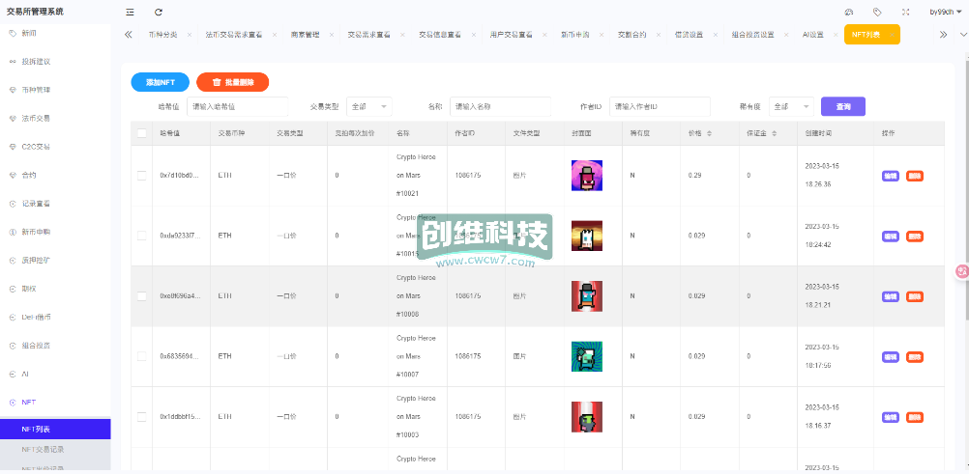Switch to the 借贷设置 tab
This screenshot has height=474, width=969.
tap(689, 35)
